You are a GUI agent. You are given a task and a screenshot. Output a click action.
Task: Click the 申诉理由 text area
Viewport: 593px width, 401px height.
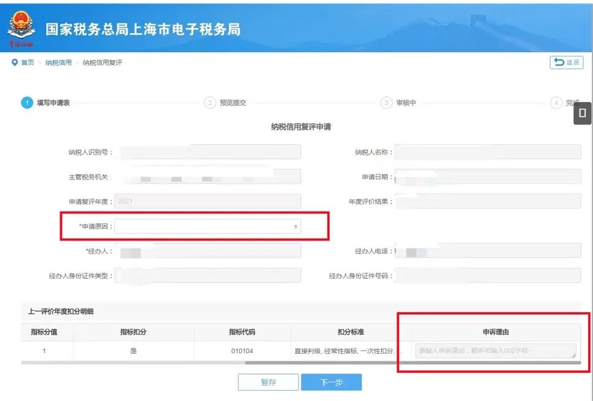(x=495, y=351)
